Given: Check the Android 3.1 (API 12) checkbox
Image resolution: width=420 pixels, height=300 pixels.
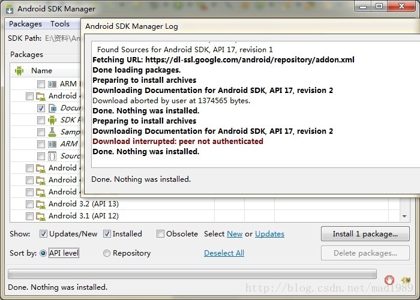Looking at the screenshot, I should pyautogui.click(x=29, y=216).
